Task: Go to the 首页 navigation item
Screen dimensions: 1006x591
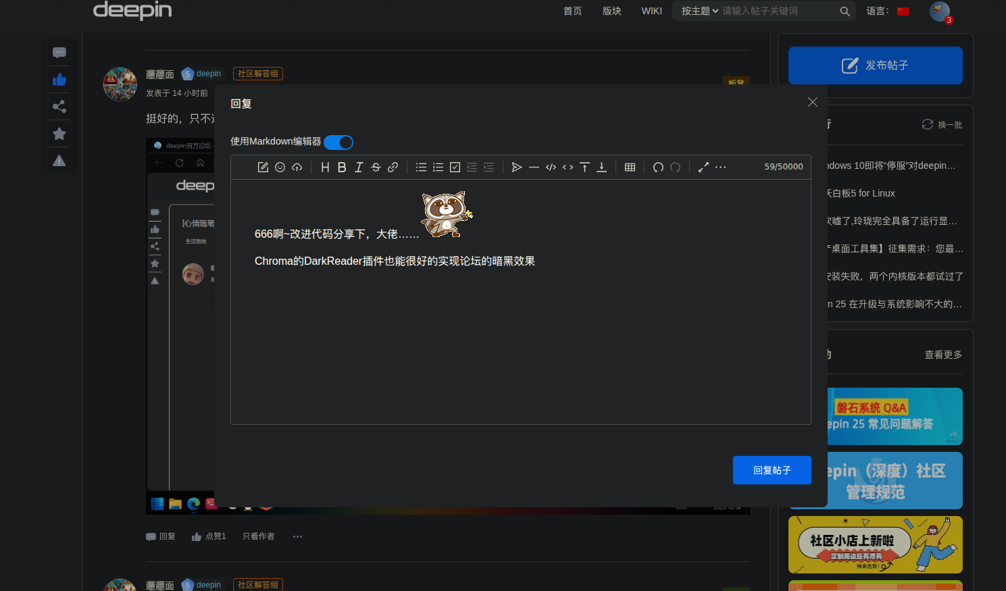Action: [573, 11]
